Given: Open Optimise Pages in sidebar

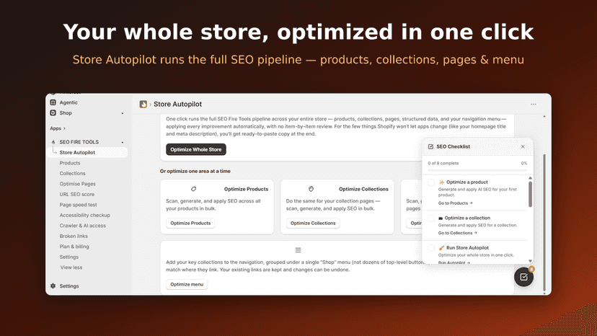Looking at the screenshot, I should point(77,184).
